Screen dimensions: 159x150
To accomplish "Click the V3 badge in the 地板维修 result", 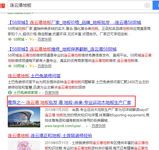I will [x=32, y=66].
